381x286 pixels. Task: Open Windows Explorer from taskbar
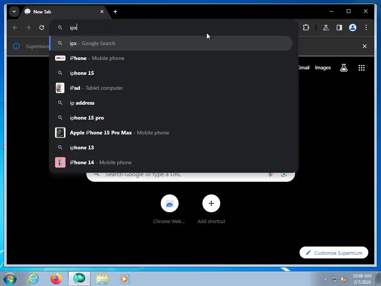tap(102, 279)
